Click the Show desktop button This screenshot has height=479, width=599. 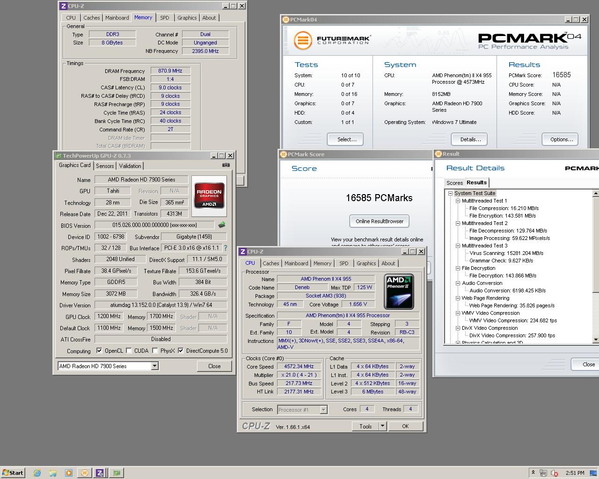click(x=593, y=473)
